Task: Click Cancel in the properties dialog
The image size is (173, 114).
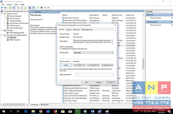Action: pos(98,82)
